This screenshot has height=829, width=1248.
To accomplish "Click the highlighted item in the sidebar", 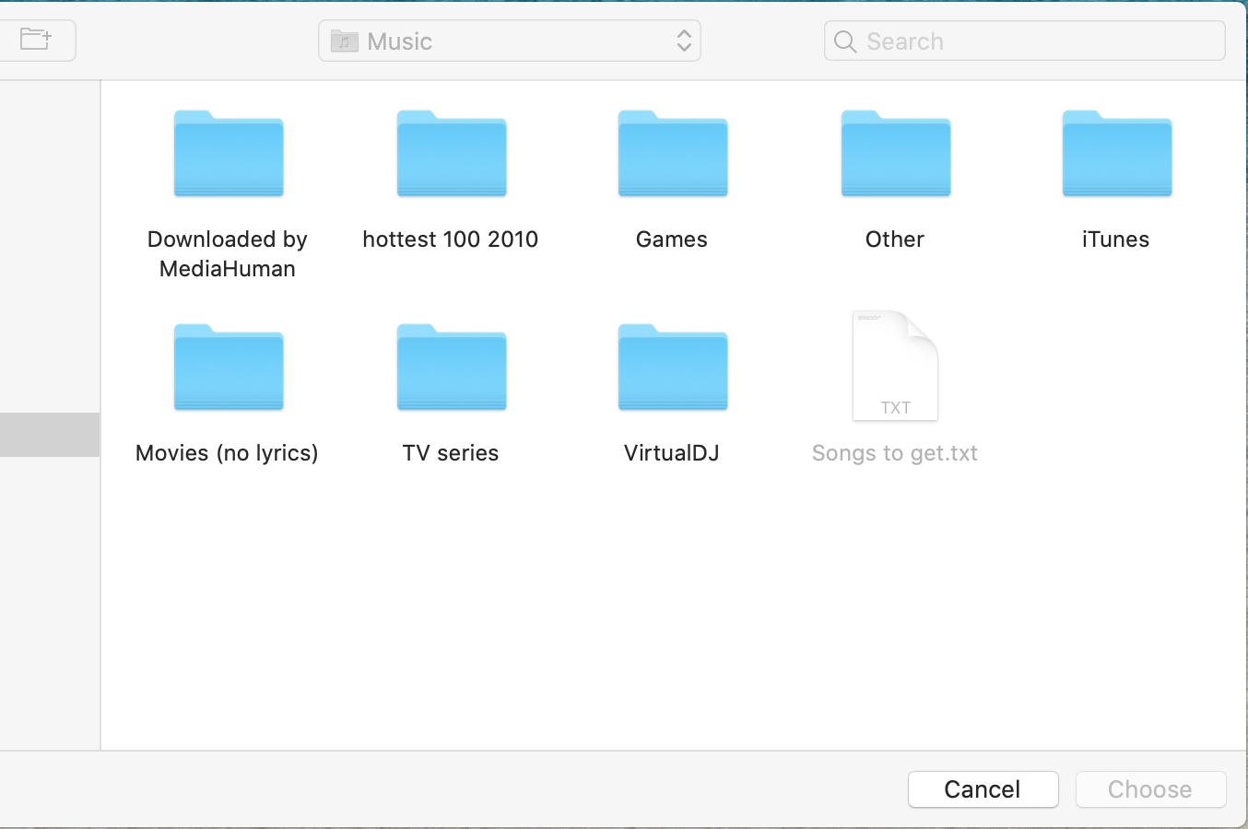I will click(50, 434).
